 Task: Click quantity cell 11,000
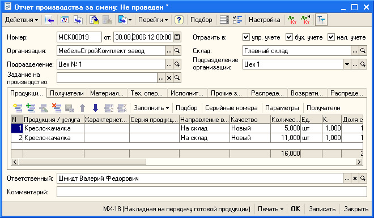(x=286, y=138)
